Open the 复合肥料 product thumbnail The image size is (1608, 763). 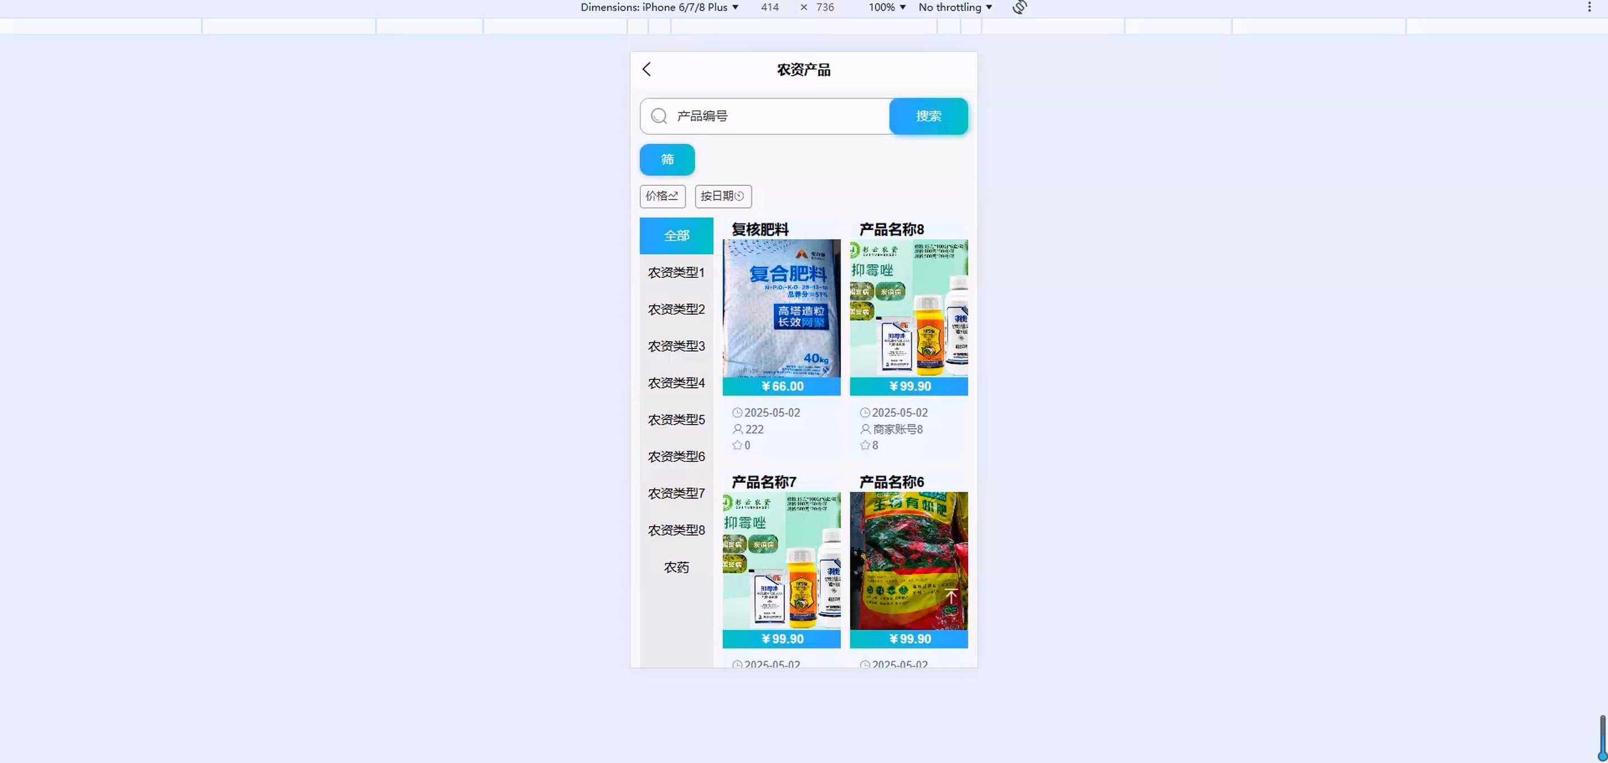point(781,308)
